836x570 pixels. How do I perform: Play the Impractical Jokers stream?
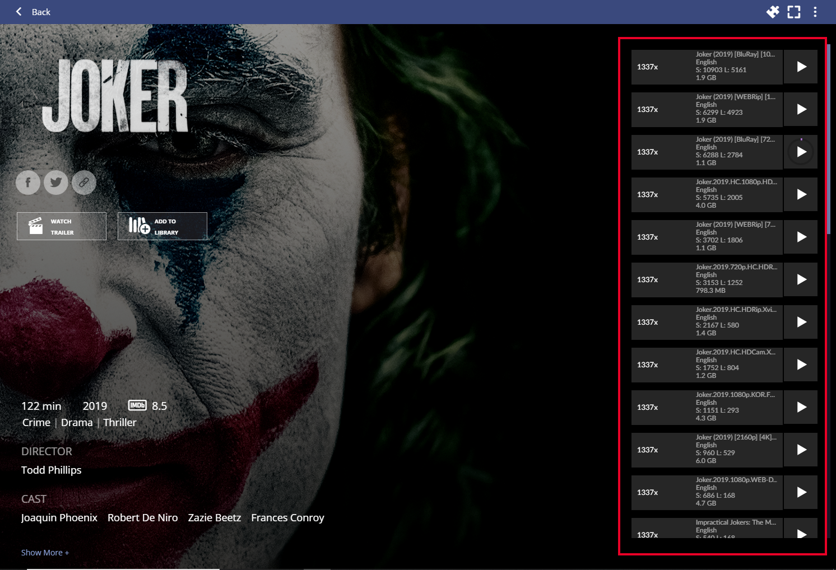point(801,529)
